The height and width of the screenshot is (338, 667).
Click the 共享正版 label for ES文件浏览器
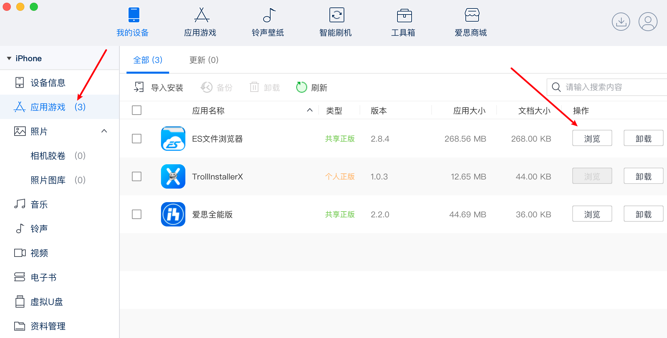tap(340, 139)
